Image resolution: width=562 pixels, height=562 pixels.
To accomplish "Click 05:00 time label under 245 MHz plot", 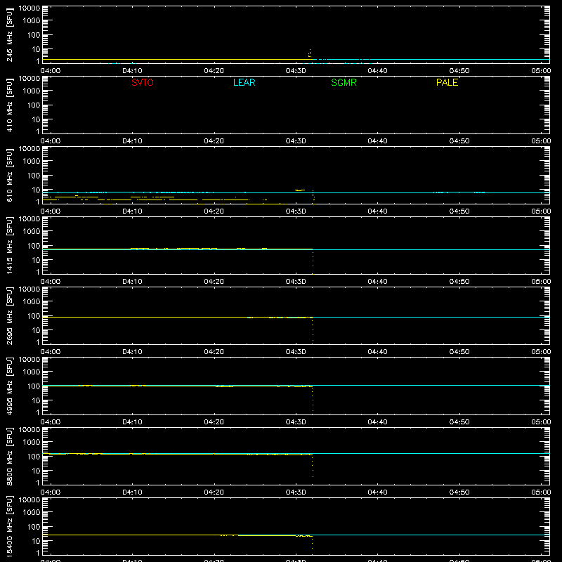I will coord(541,71).
